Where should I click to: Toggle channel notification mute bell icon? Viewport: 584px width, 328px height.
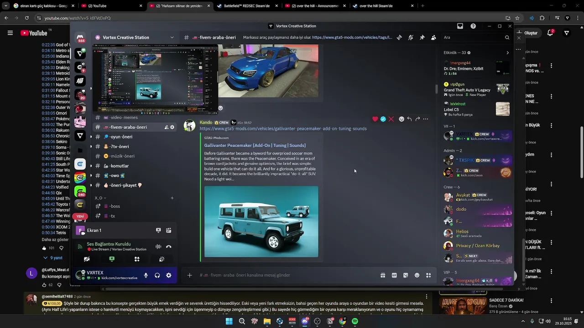click(411, 37)
